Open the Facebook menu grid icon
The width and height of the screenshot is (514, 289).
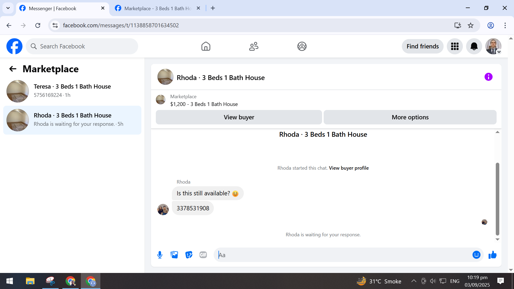point(455,46)
